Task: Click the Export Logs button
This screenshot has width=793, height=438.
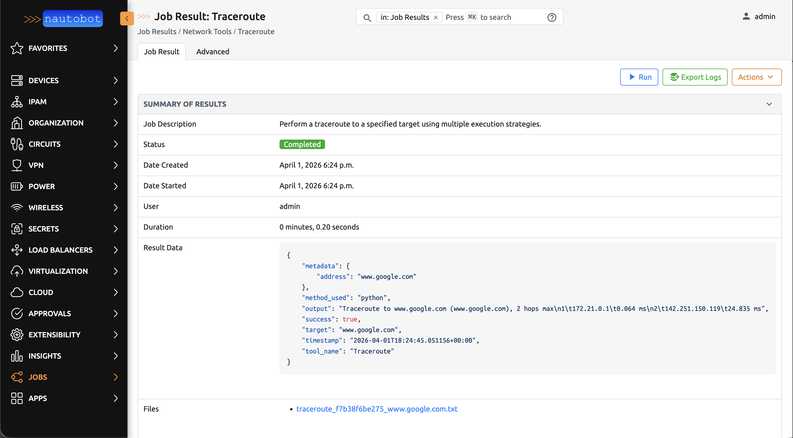Action: (695, 77)
